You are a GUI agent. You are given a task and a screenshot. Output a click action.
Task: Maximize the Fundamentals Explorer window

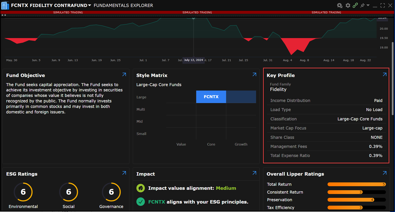(x=383, y=6)
